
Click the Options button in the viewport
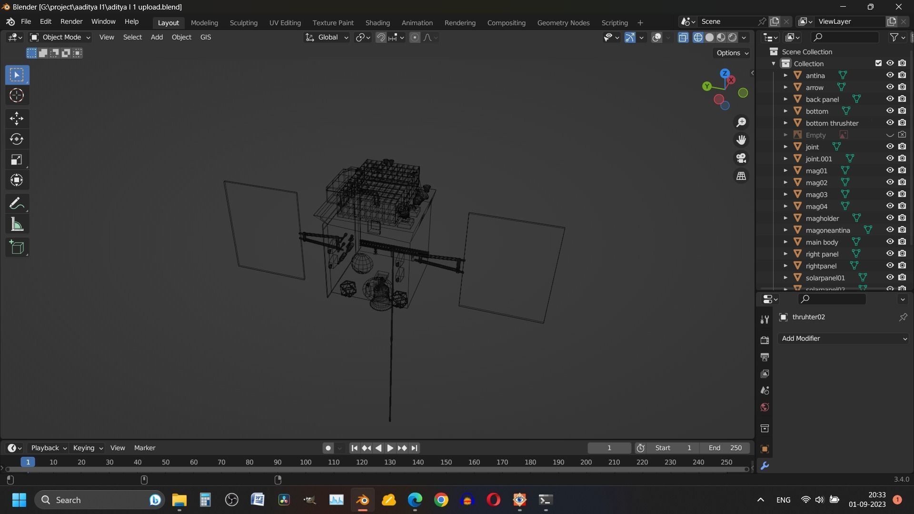click(x=732, y=53)
